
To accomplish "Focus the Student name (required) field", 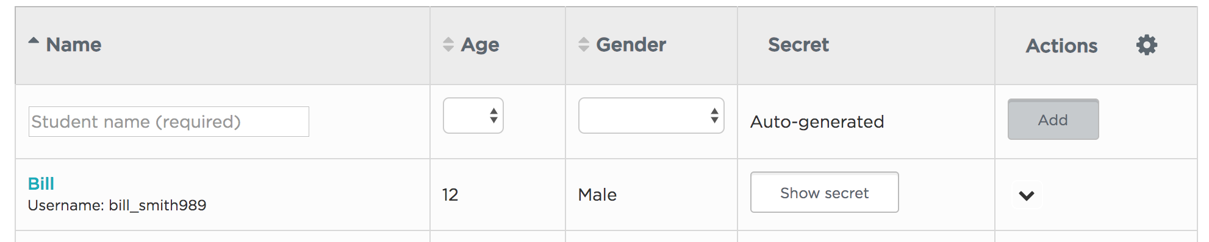I will click(x=169, y=122).
